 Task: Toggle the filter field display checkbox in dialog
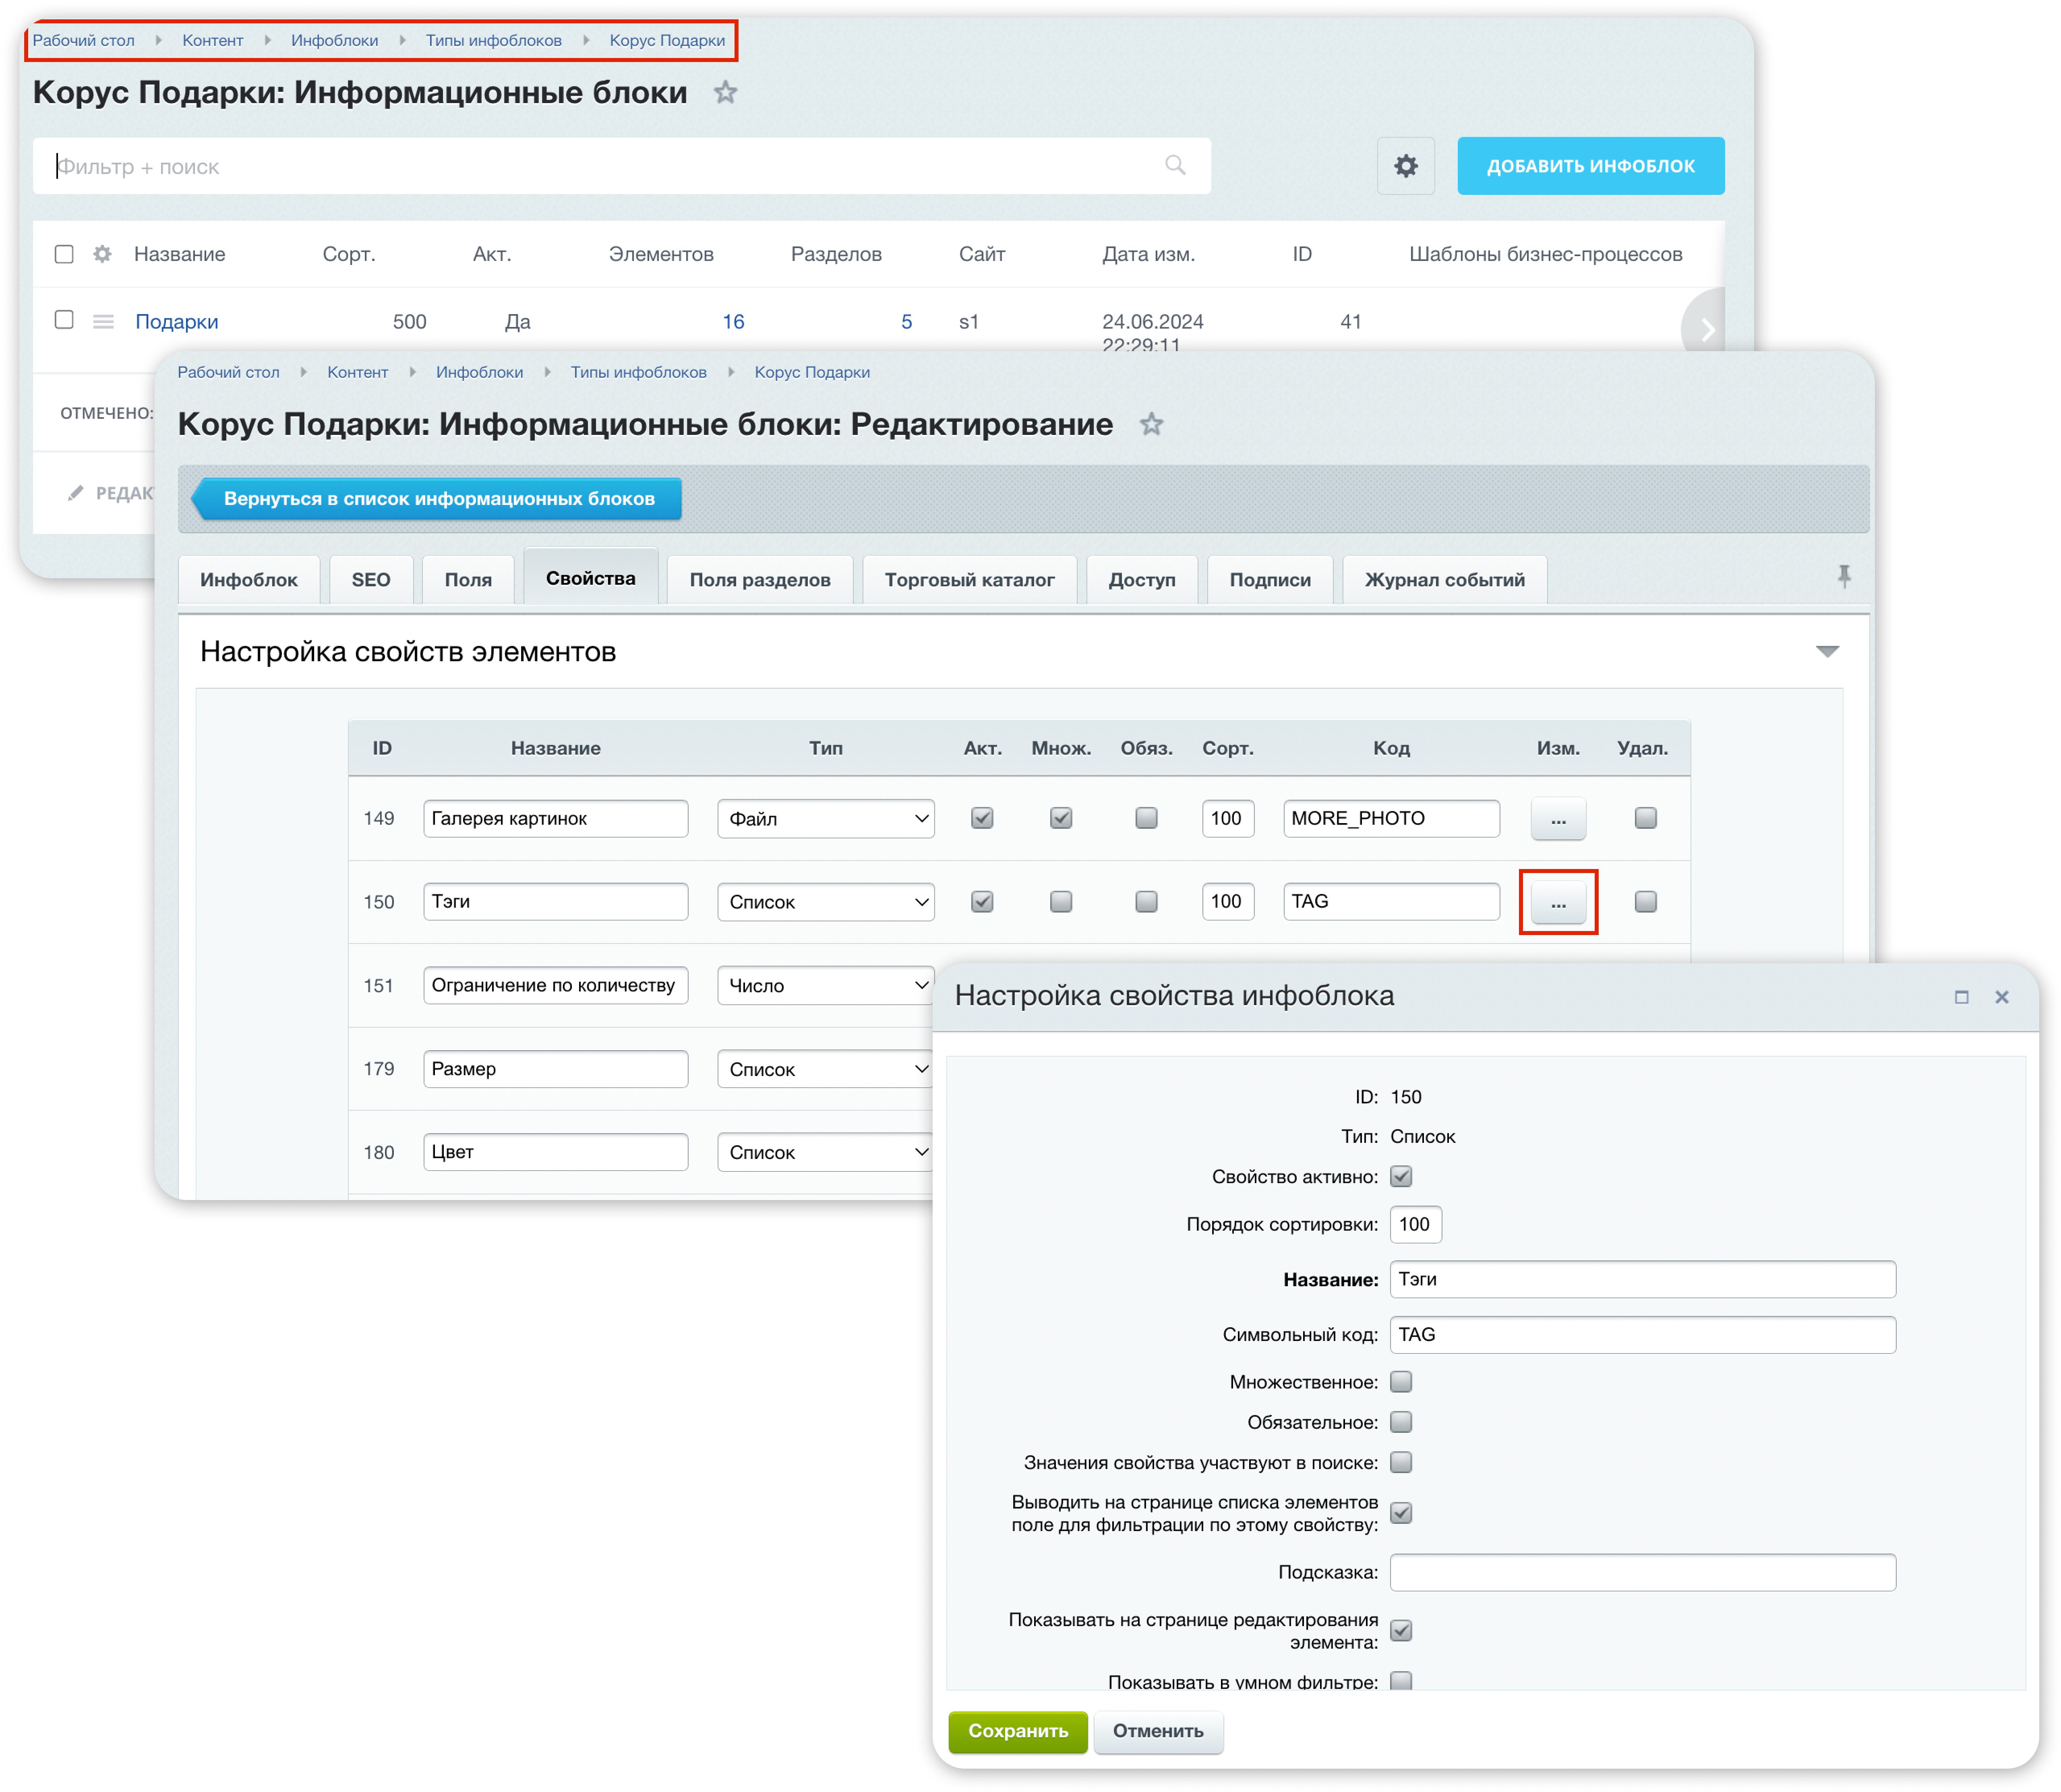click(x=1400, y=1513)
